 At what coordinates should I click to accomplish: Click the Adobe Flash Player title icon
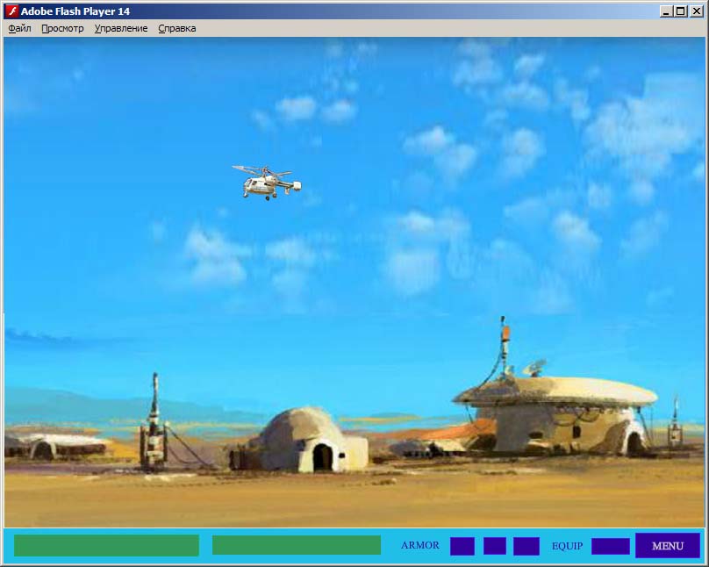coord(12,11)
